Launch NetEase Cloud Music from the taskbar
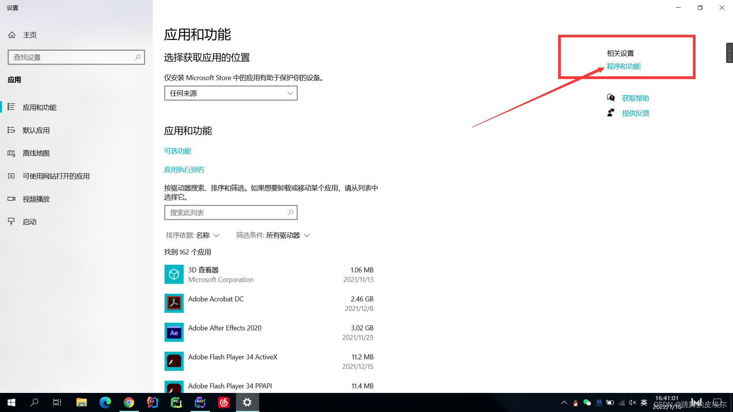733x412 pixels. (x=224, y=402)
